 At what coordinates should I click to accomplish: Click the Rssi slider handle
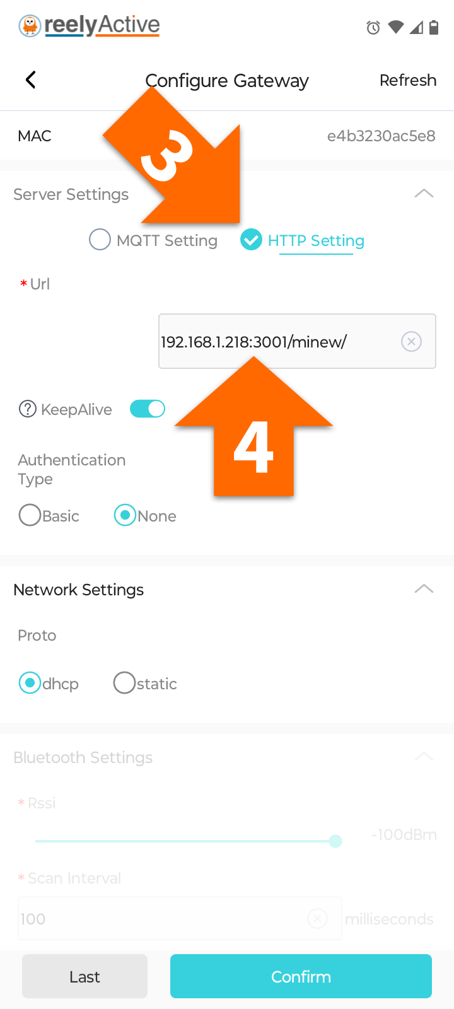pos(335,841)
